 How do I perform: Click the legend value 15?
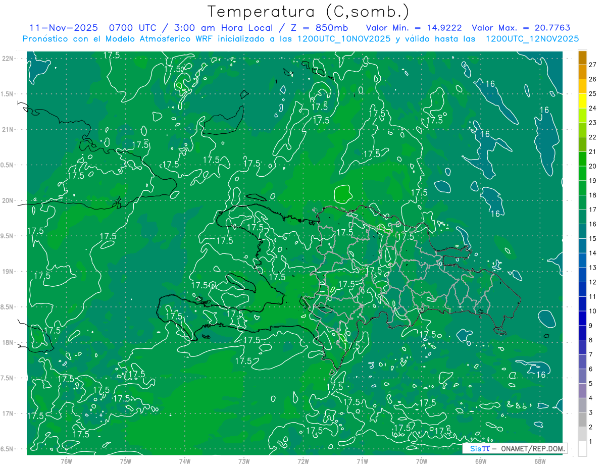click(593, 239)
